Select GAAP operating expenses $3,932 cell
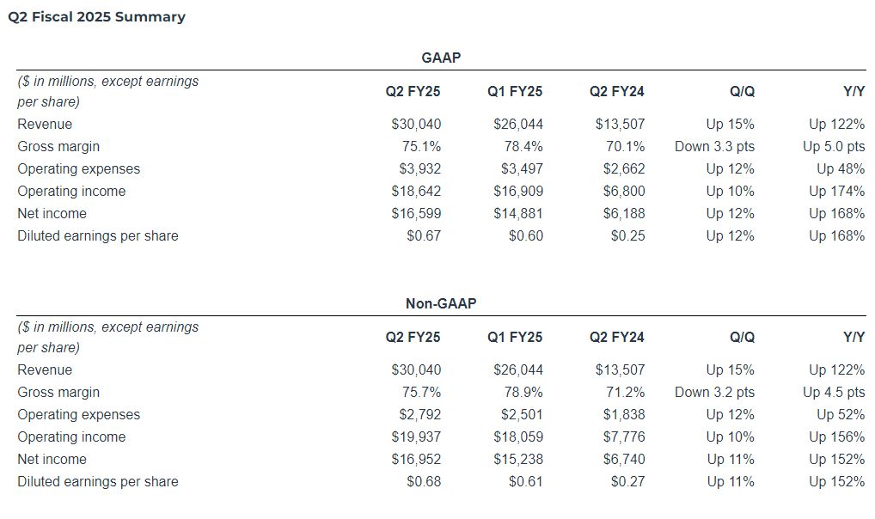 tap(420, 168)
